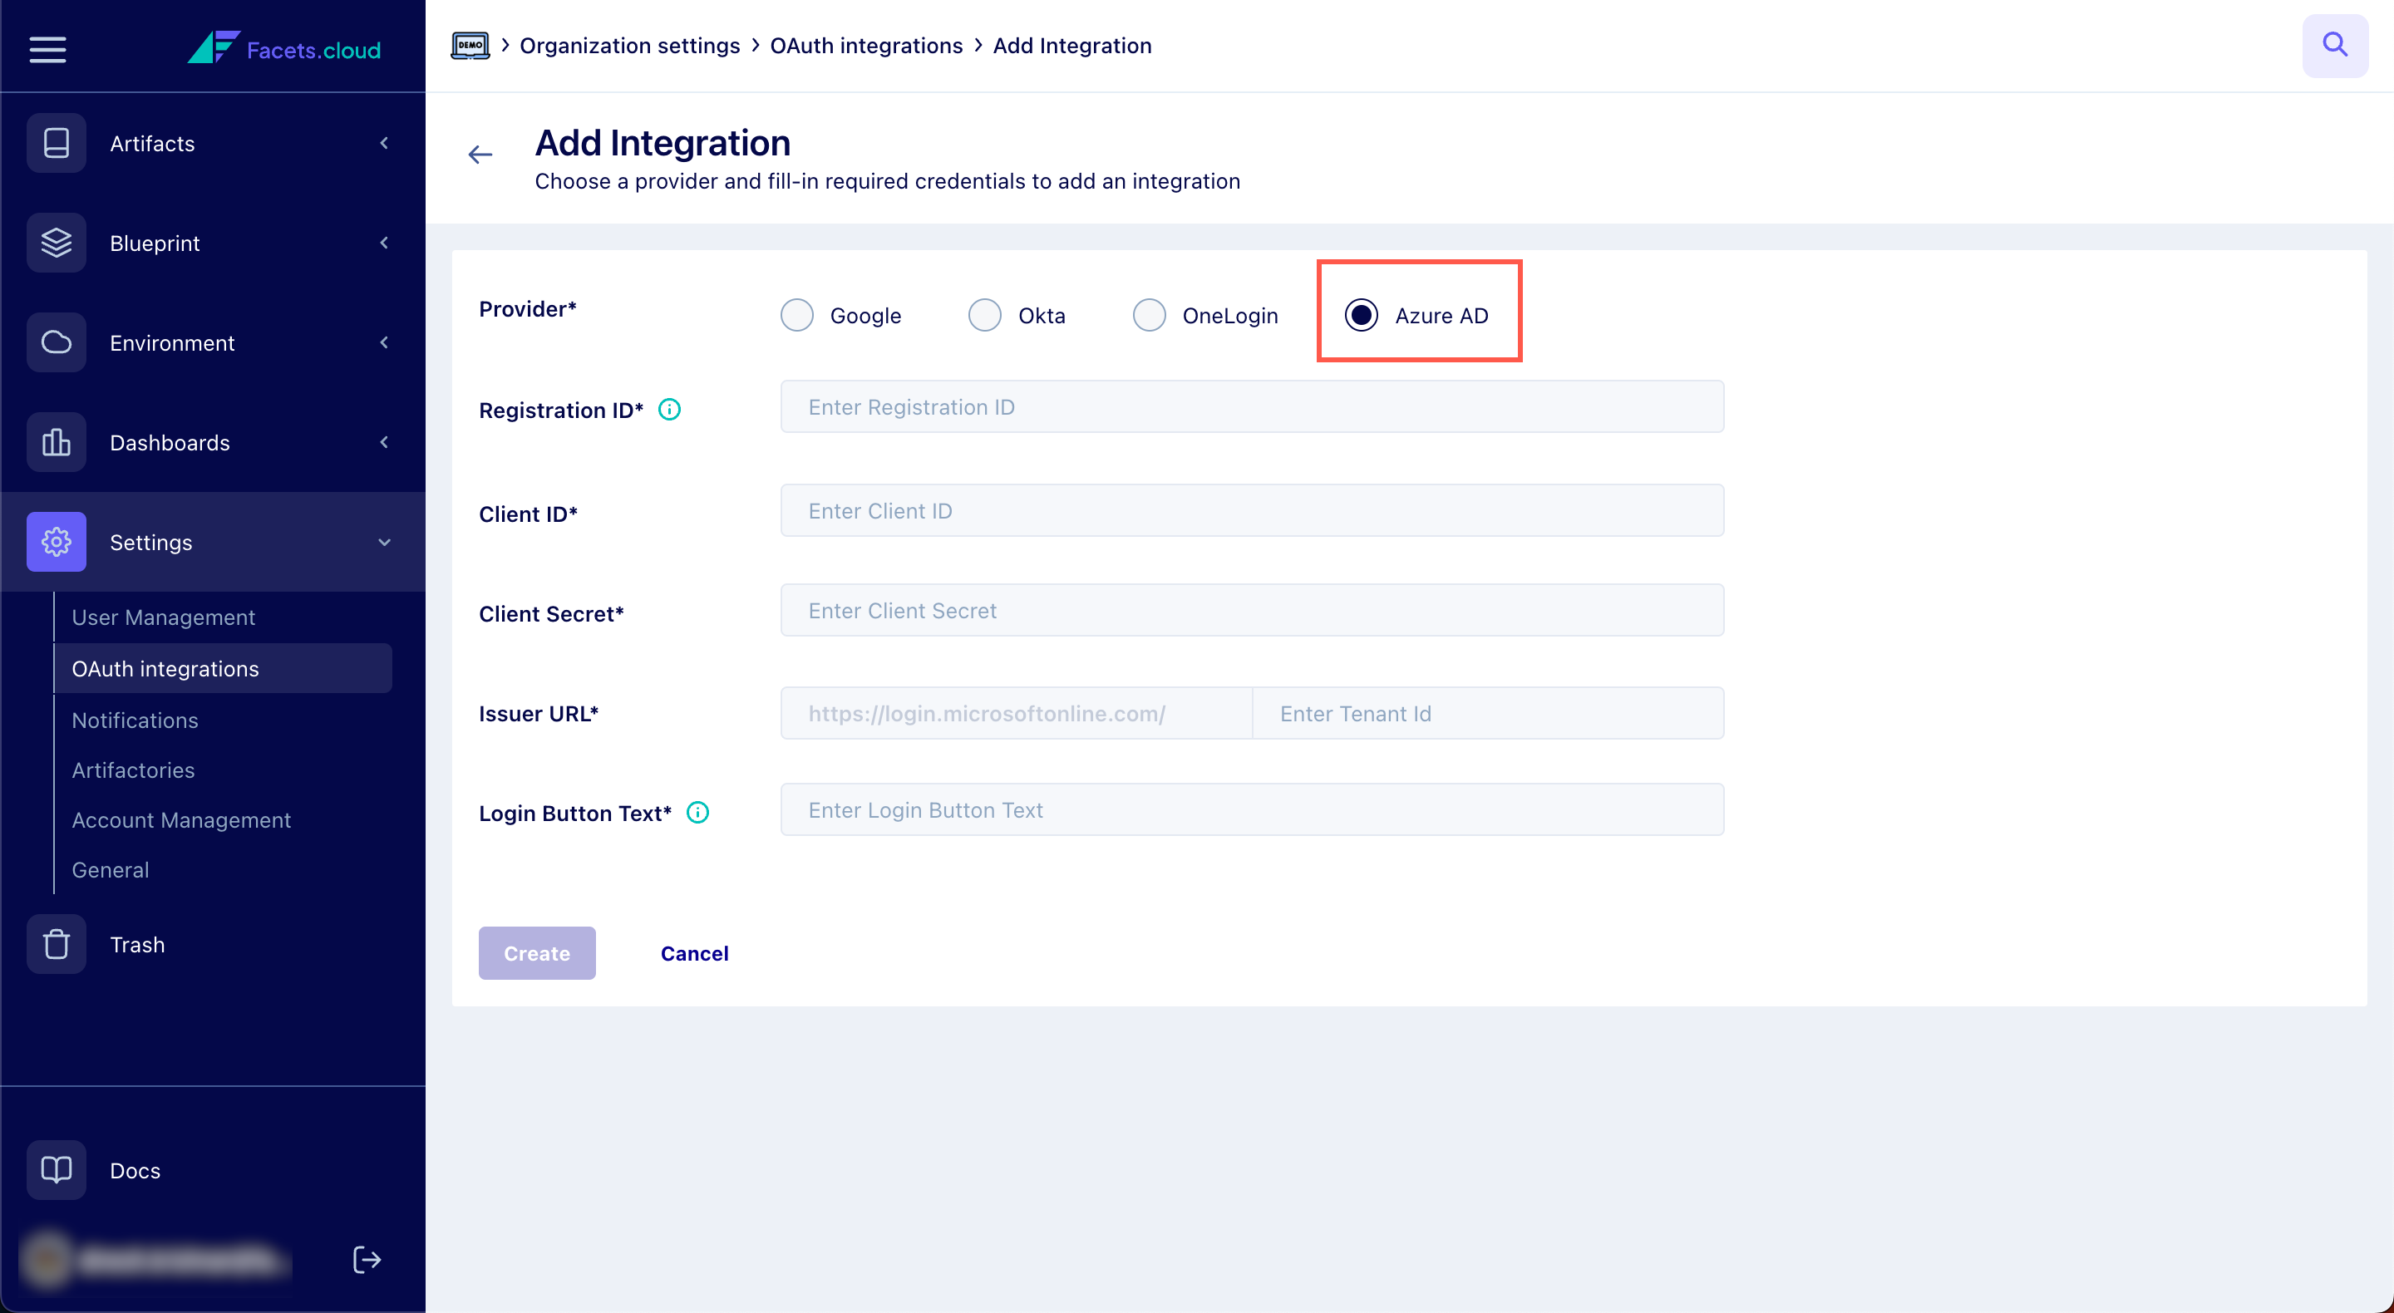The width and height of the screenshot is (2394, 1313).
Task: Click the Login Button Text info icon
Action: click(x=697, y=812)
